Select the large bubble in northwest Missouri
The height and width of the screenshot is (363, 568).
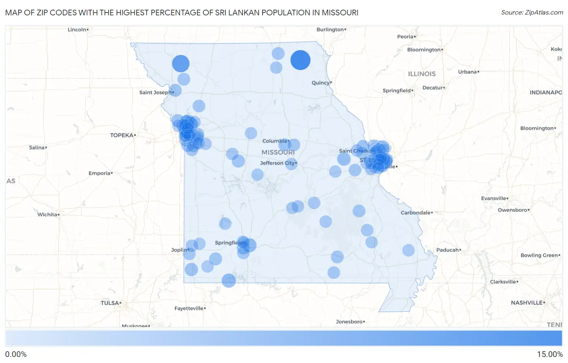pos(181,63)
